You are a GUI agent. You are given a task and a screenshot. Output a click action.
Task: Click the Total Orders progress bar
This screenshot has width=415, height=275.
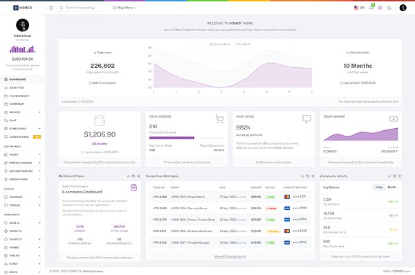pyautogui.click(x=187, y=138)
